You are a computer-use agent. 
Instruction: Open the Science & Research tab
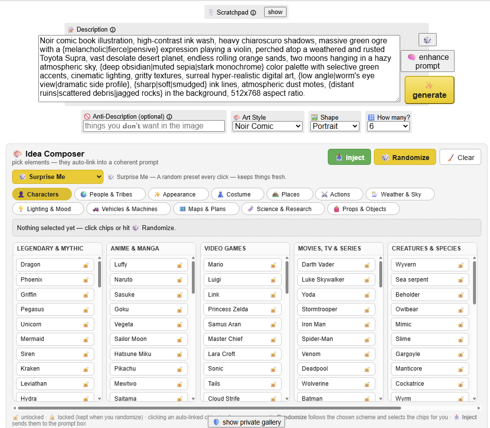pos(283,209)
